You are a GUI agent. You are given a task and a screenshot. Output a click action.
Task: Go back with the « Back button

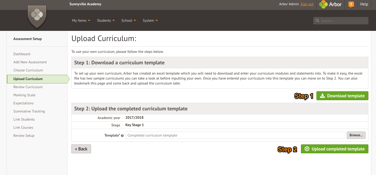(x=81, y=149)
